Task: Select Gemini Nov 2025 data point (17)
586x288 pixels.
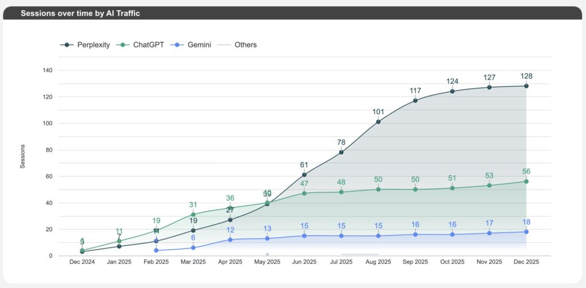Action: pos(489,233)
